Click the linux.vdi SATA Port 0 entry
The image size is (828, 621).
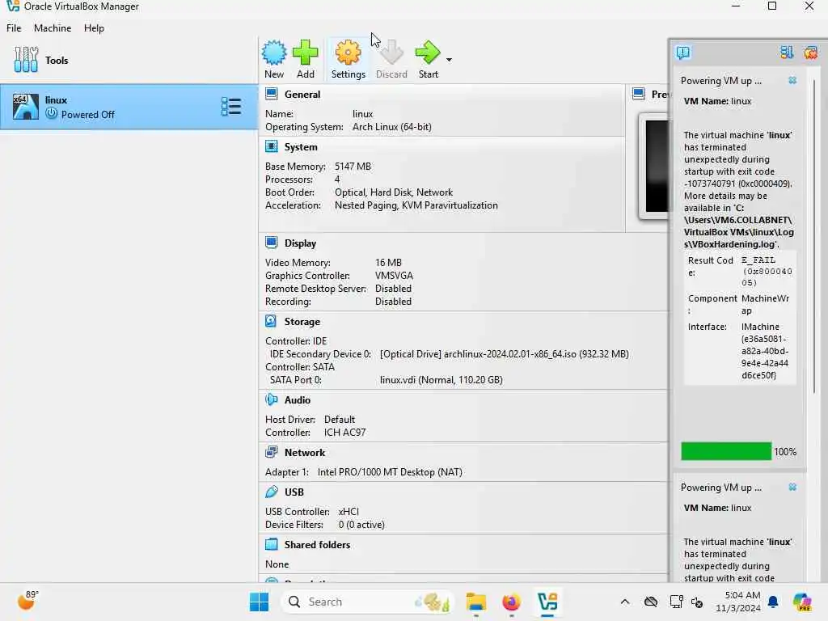tap(441, 380)
